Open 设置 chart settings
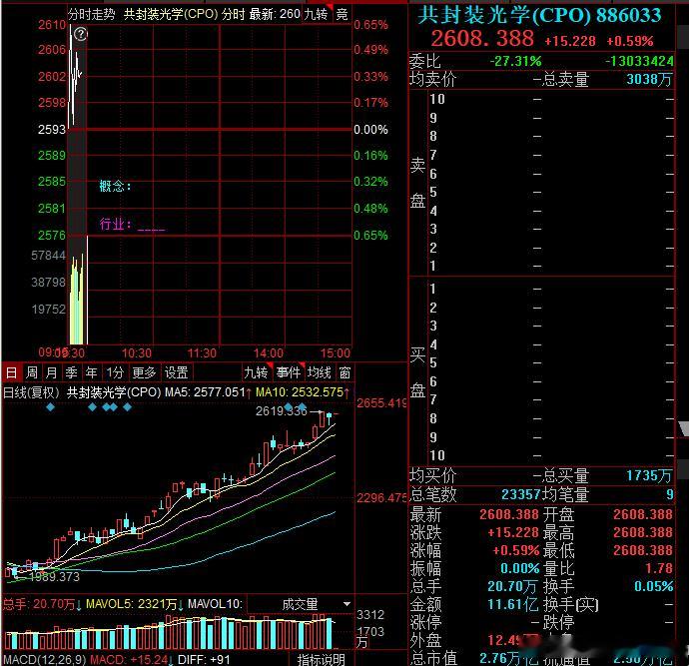Screen dimensions: 689x666 pos(176,373)
